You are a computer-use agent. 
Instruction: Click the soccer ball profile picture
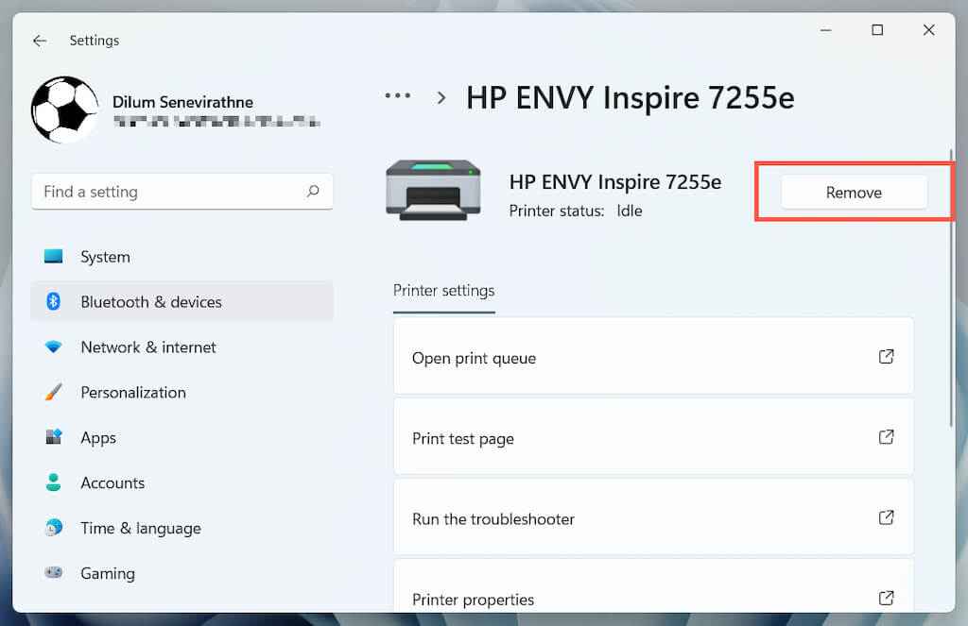coord(65,110)
